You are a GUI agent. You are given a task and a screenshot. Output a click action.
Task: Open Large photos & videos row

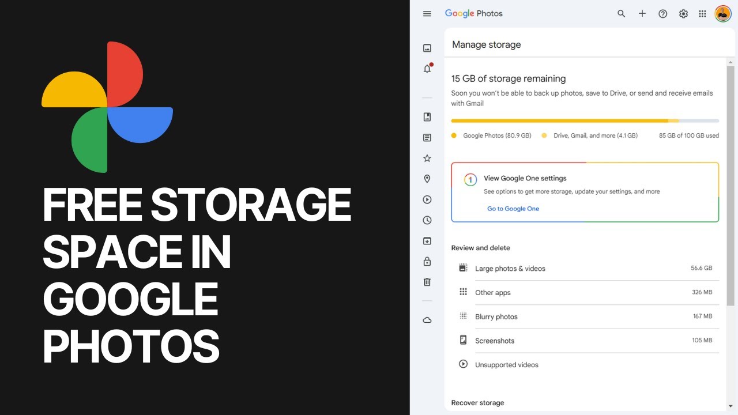tap(585, 269)
